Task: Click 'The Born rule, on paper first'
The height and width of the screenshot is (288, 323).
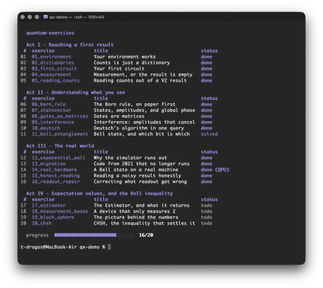Action: (135, 104)
